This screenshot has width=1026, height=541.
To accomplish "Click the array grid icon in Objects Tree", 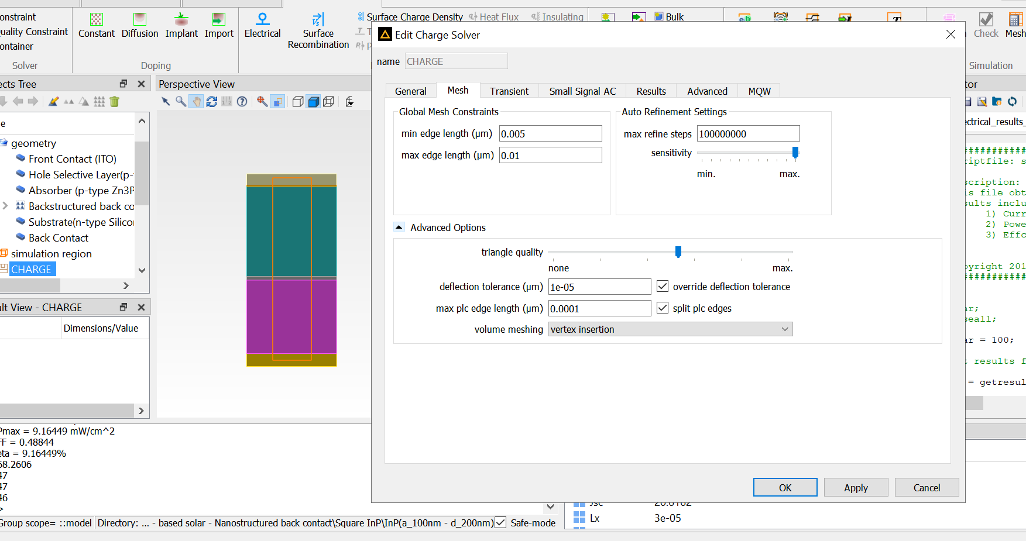I will [x=99, y=102].
